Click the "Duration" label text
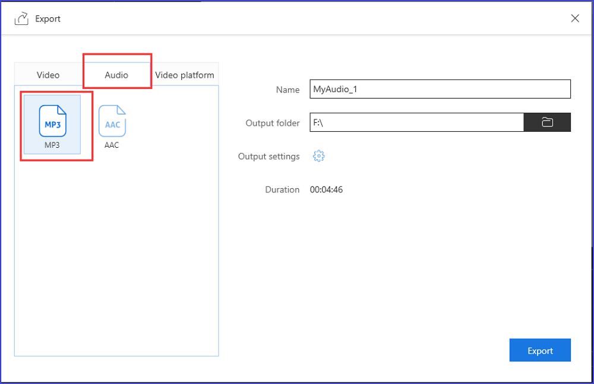Viewport: 594px width, 384px height. (282, 190)
